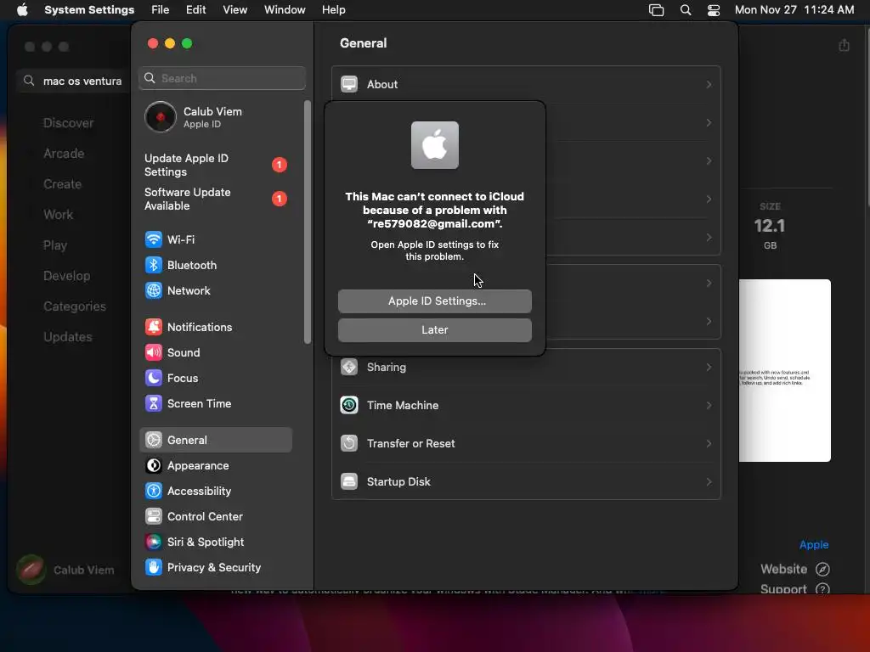Image resolution: width=870 pixels, height=652 pixels.
Task: Open Spotlight search in menu bar
Action: [686, 10]
